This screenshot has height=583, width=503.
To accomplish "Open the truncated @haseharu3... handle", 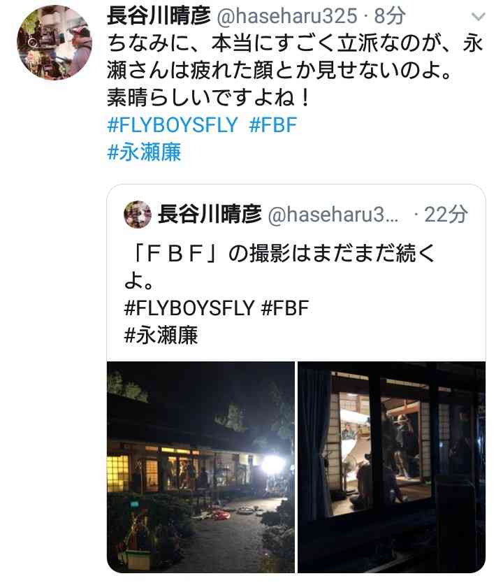I will 333,215.
